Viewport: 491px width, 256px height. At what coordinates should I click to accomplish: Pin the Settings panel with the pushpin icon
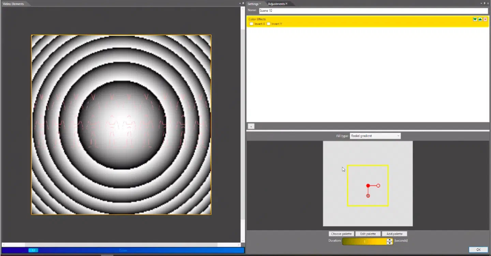tap(485, 3)
